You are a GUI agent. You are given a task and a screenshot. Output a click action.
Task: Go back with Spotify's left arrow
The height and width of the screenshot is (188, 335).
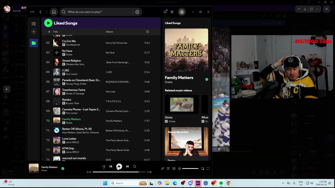pyautogui.click(x=41, y=12)
